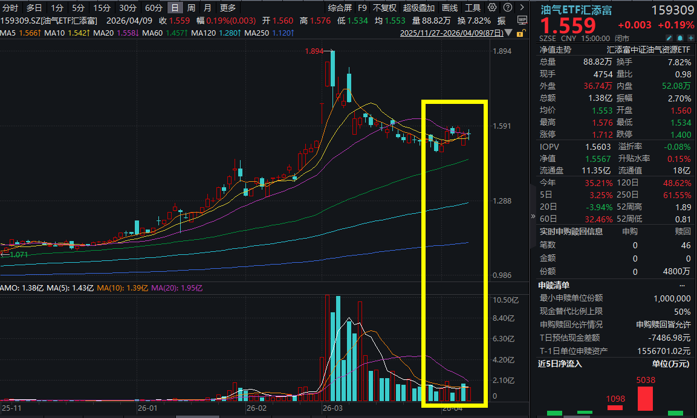Expand the 申赎清单 ellipsis menu

tap(682, 285)
